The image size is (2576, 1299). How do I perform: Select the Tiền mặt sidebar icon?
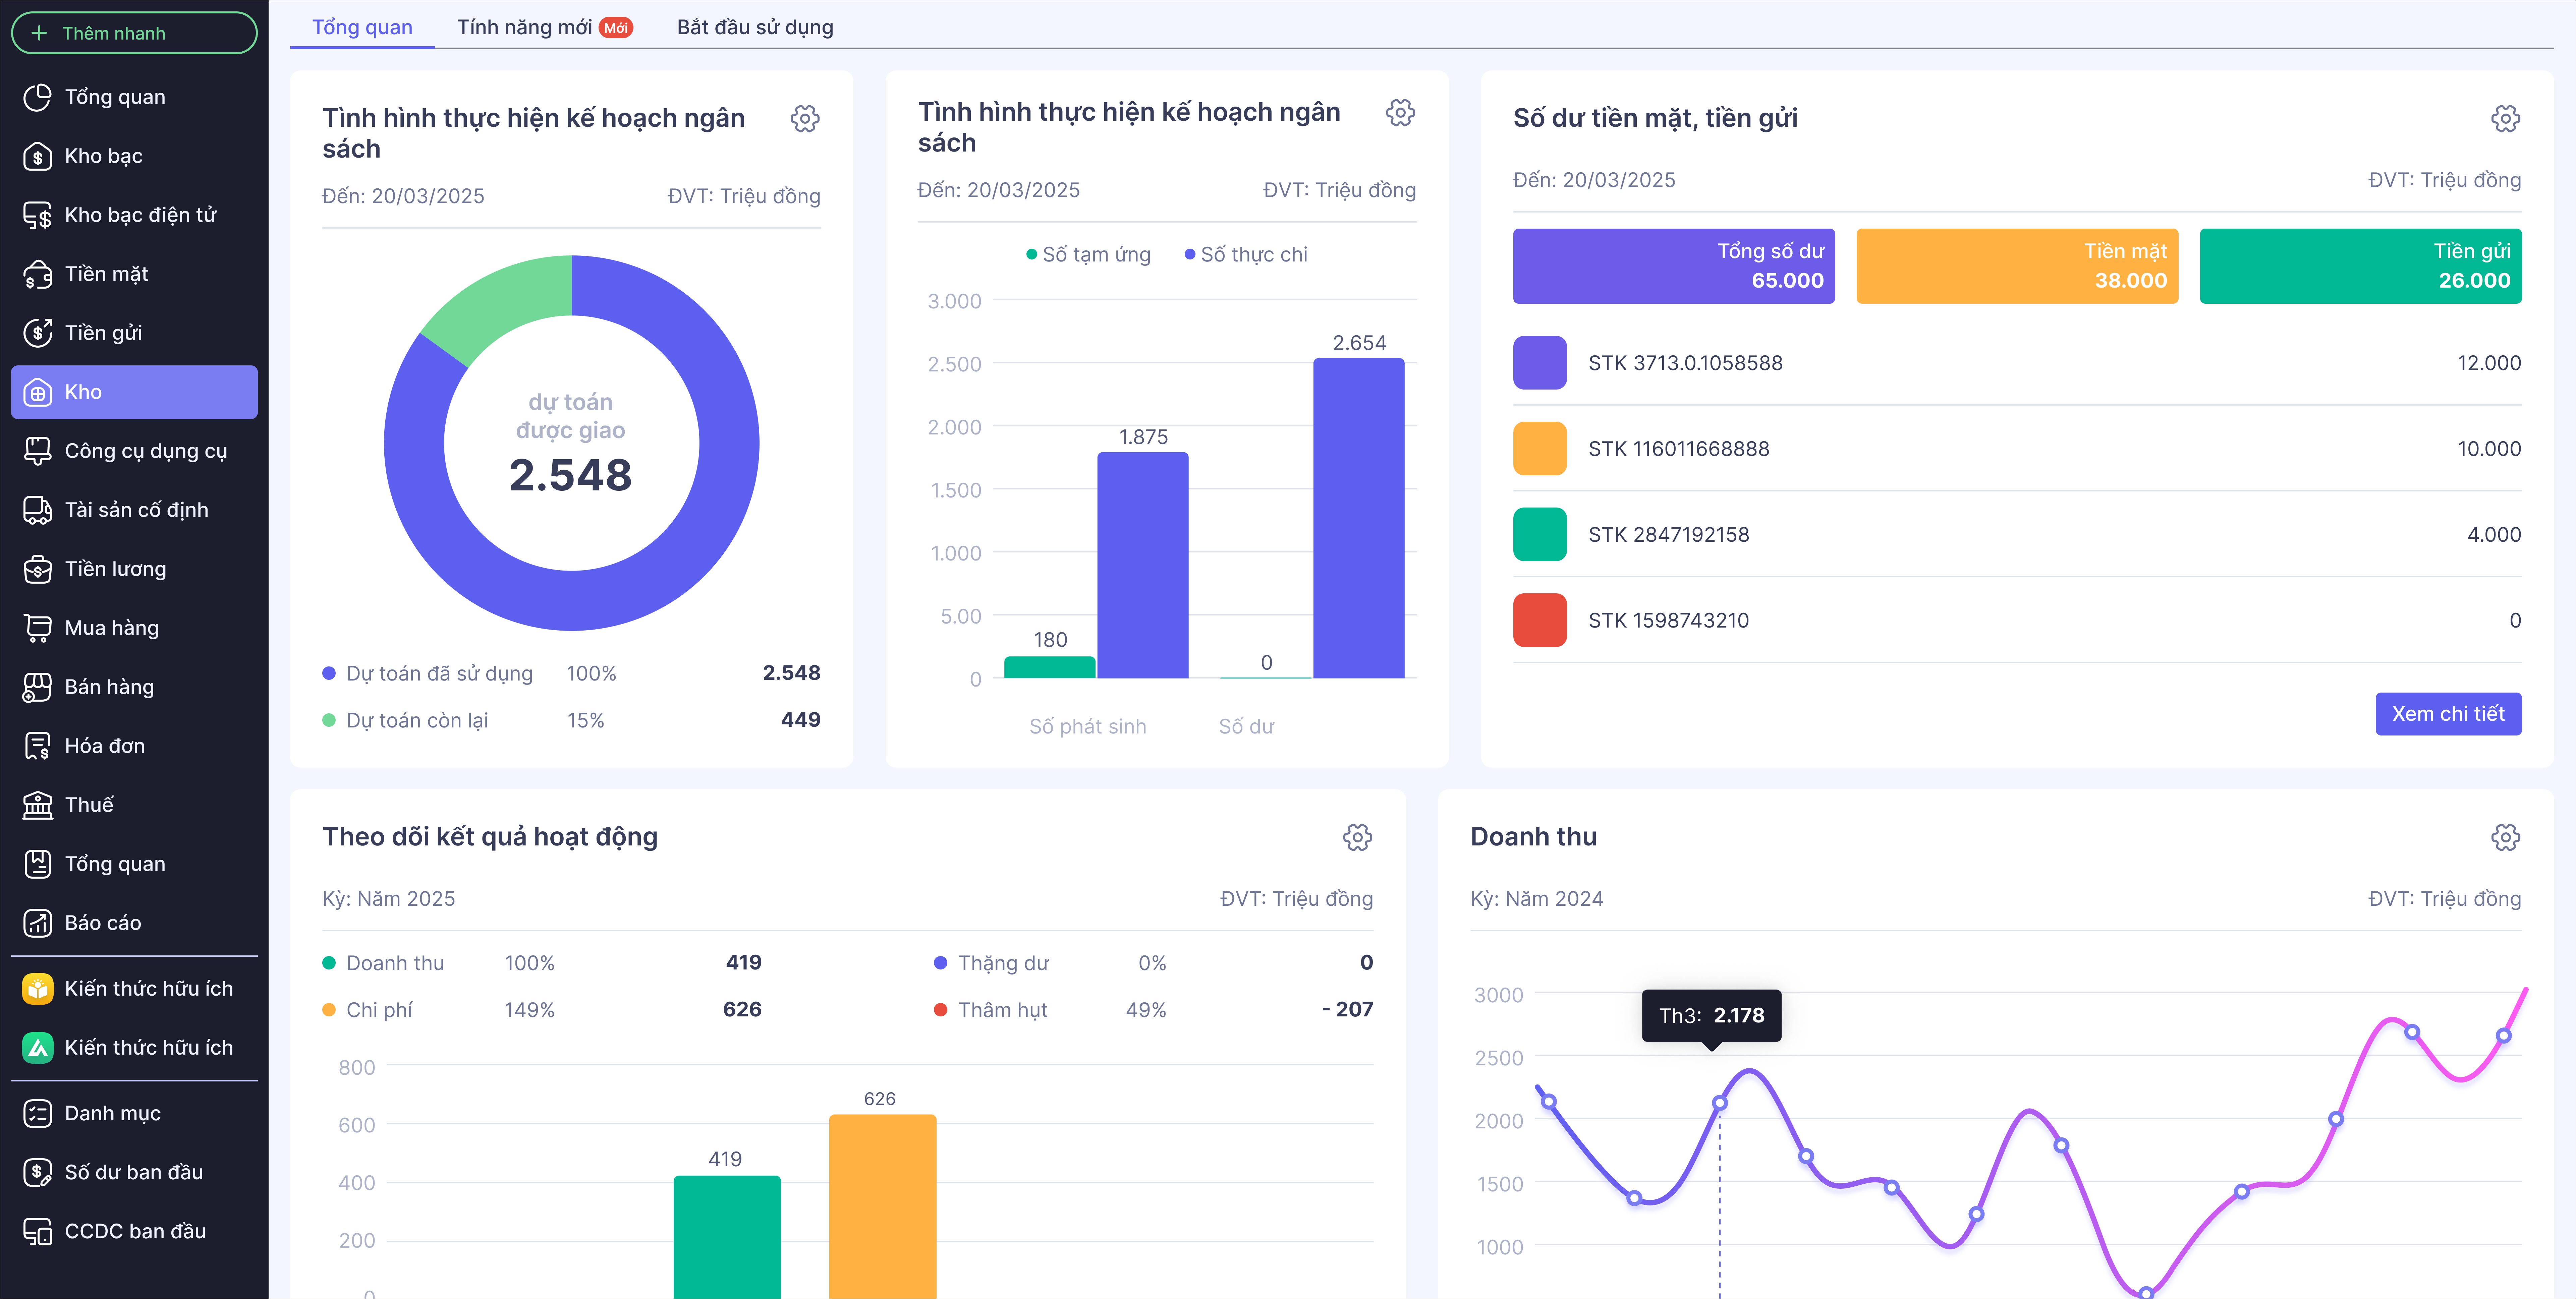pos(37,274)
